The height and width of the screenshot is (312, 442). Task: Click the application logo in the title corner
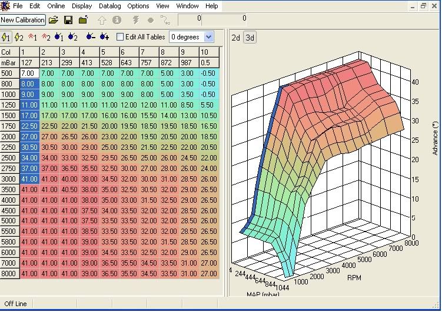click(5, 6)
